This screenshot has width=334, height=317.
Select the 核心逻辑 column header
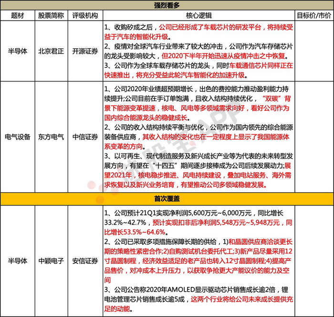point(199,15)
